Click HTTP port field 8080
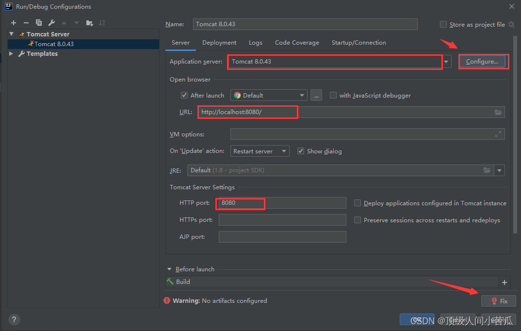This screenshot has height=331, width=521. pyautogui.click(x=282, y=203)
